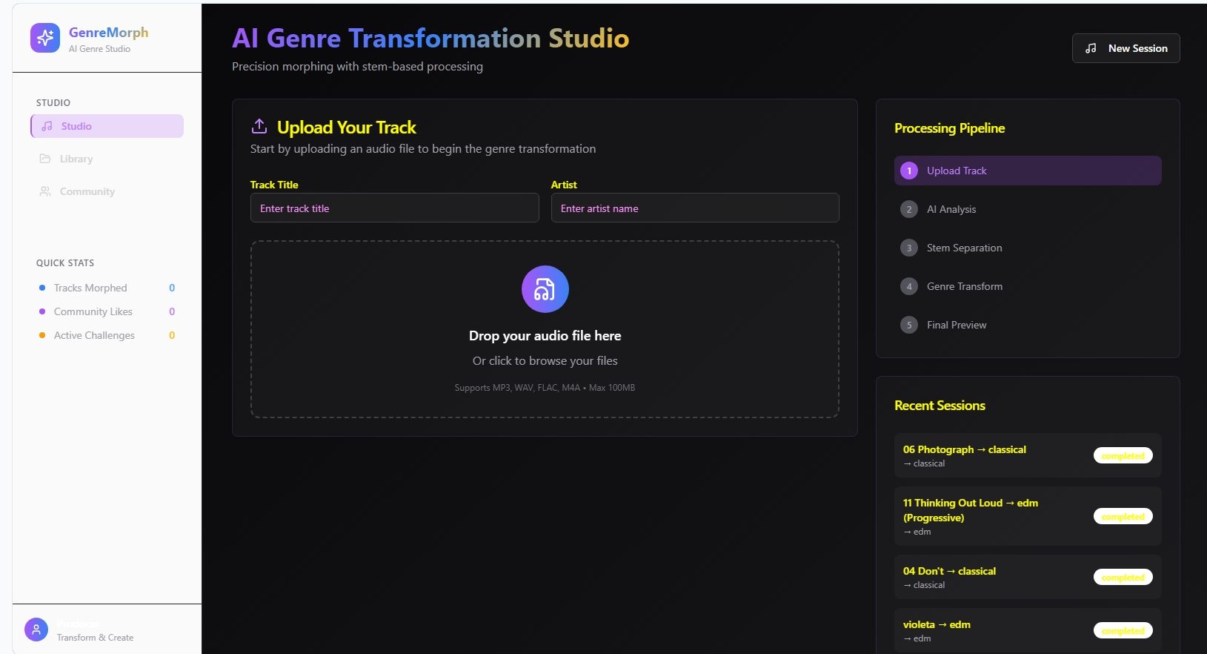Click completed badge on violeta session
The height and width of the screenshot is (654, 1207).
[x=1123, y=630]
